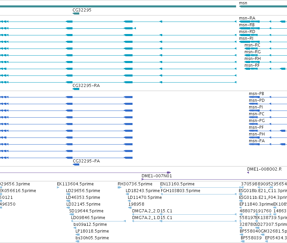The height and width of the screenshot is (243, 287).
Task: Select the msn-PG protein label
Action: (x=257, y=121)
